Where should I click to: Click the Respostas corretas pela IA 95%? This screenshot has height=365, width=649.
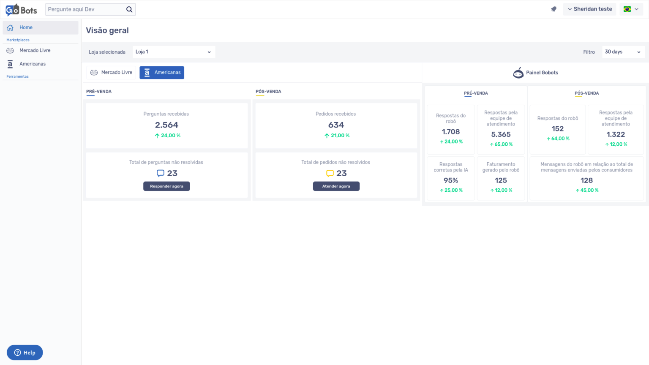click(451, 180)
